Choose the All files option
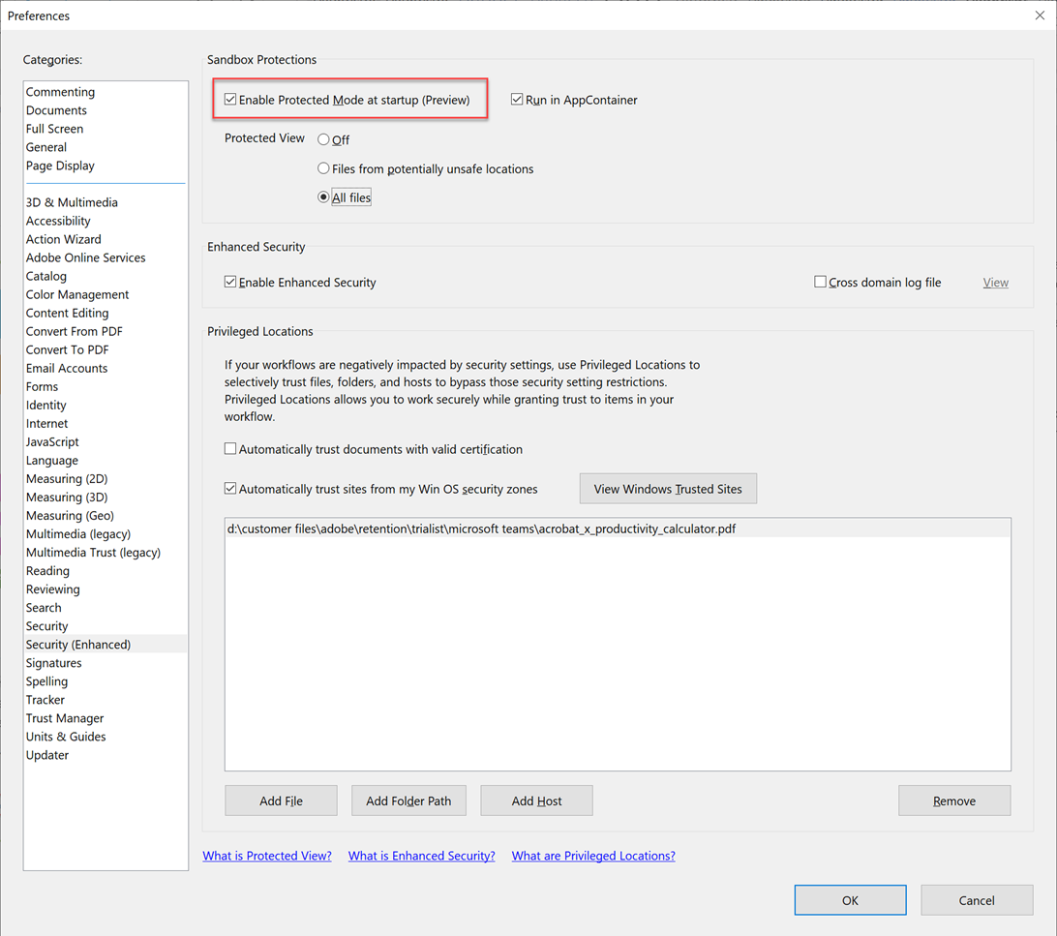This screenshot has width=1057, height=936. click(x=323, y=196)
